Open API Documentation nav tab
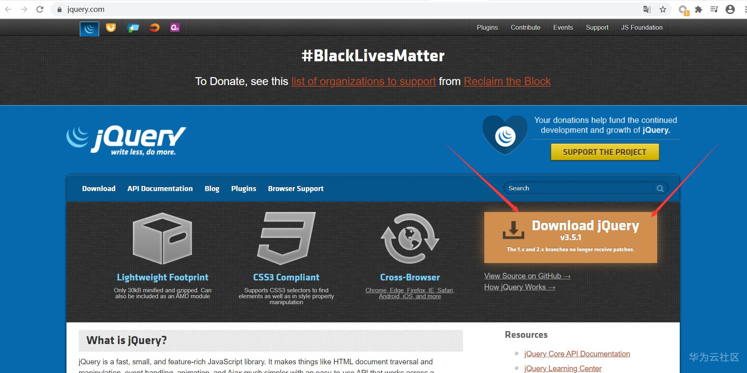 160,189
